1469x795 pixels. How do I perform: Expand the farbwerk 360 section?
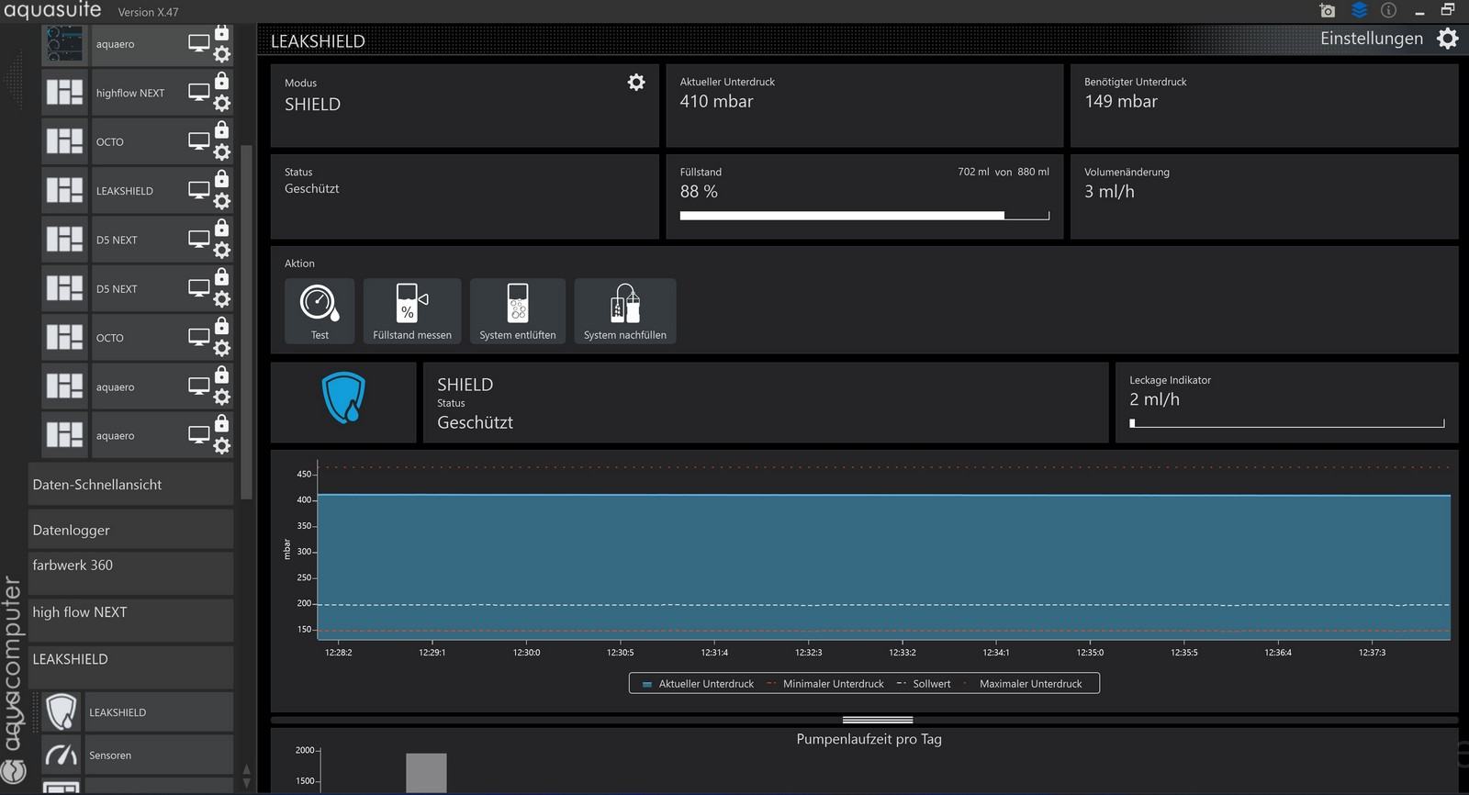click(131, 574)
